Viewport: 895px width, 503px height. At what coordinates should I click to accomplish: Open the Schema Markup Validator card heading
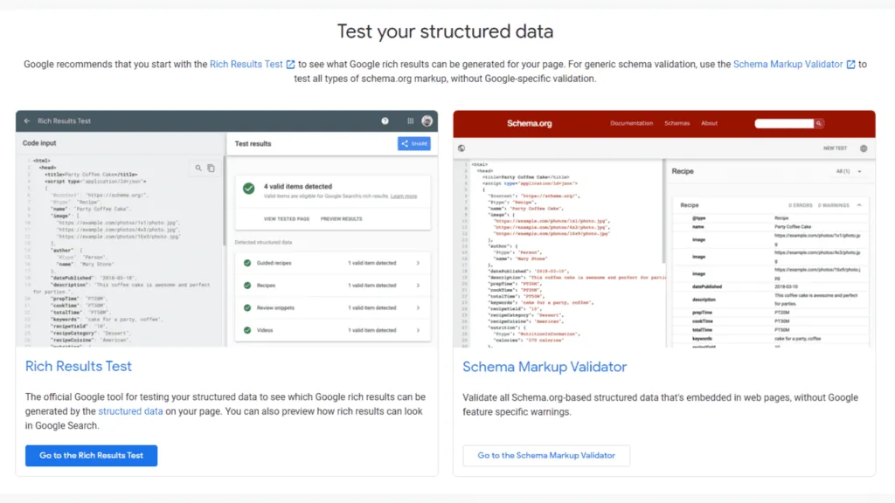pyautogui.click(x=545, y=367)
